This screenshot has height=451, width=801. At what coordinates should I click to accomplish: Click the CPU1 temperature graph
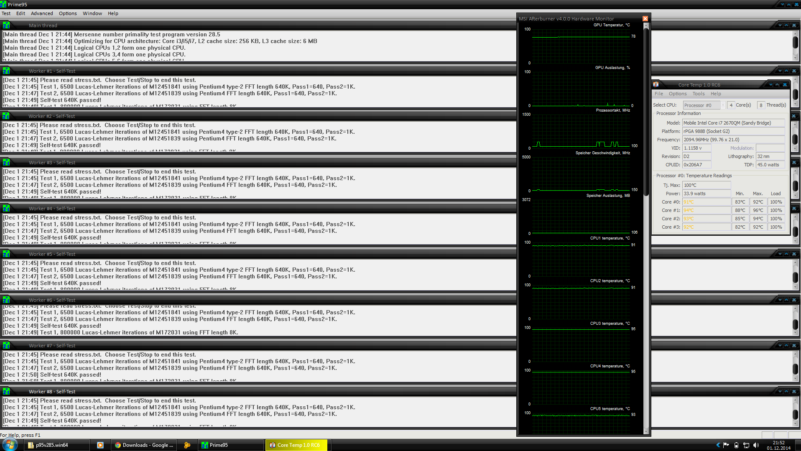click(581, 259)
